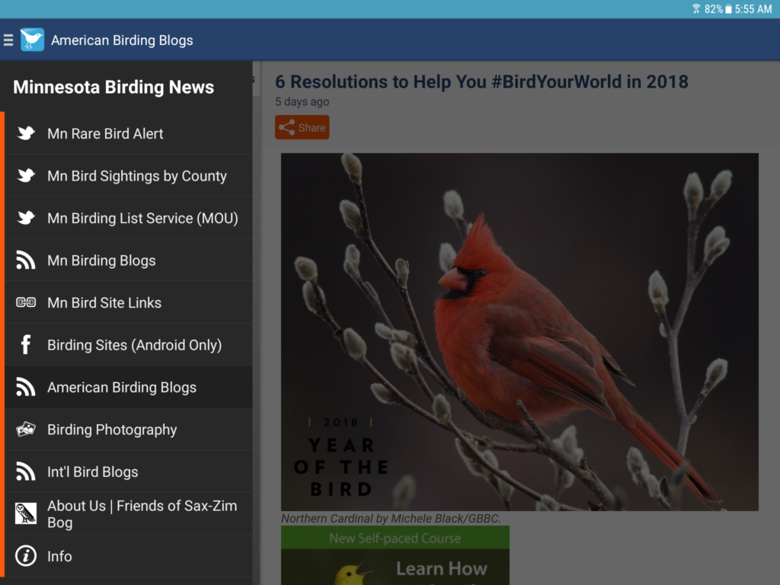Screen dimensions: 780x585
Task: Click the blue bird app logo
Action: tap(32, 40)
